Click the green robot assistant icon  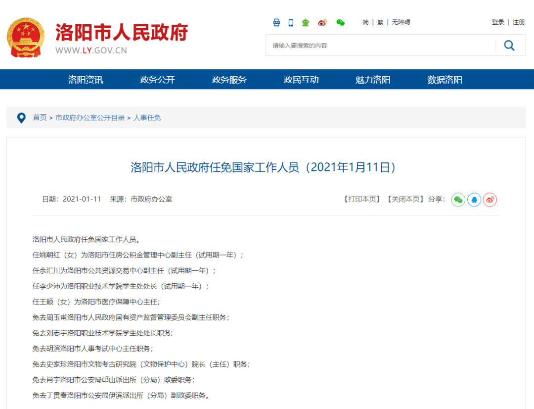[306, 22]
